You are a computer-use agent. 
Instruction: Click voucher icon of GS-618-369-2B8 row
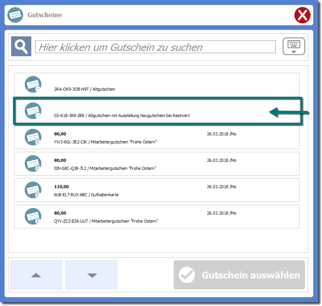pyautogui.click(x=33, y=111)
